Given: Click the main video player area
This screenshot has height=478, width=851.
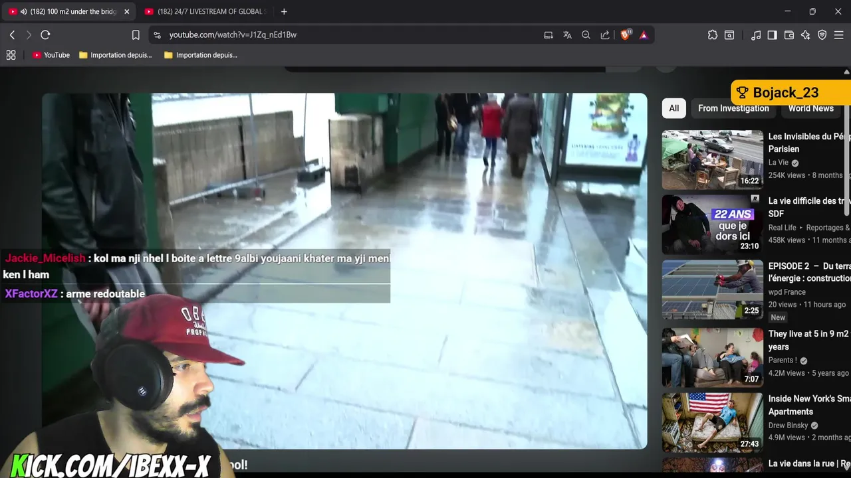Looking at the screenshot, I should coord(344,271).
